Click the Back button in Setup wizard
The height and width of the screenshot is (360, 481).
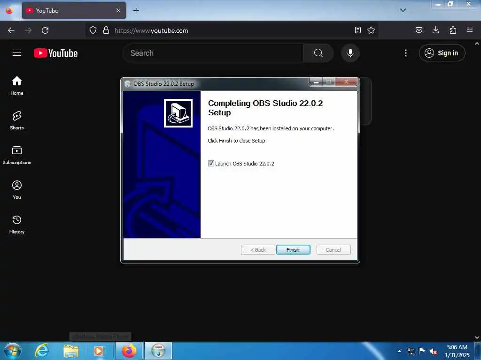(258, 250)
